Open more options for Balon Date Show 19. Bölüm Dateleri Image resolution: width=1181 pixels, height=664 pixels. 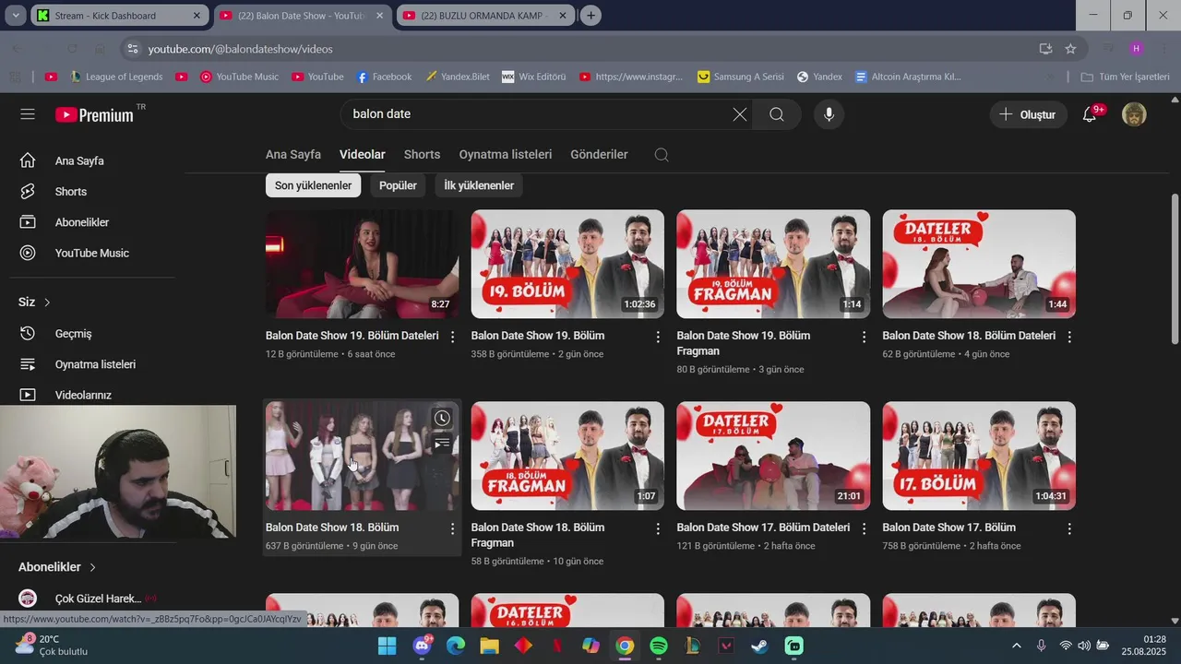tap(452, 338)
